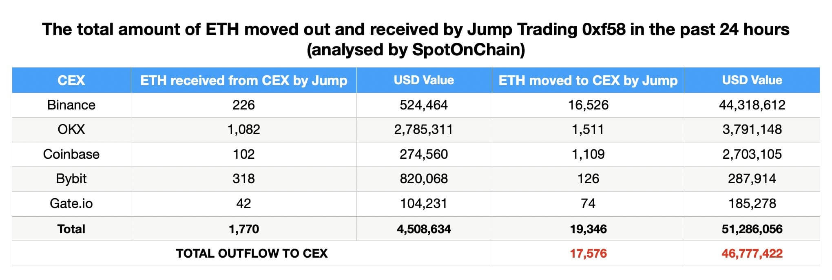
Task: Select the red 46,777,422 USD value
Action: (752, 253)
